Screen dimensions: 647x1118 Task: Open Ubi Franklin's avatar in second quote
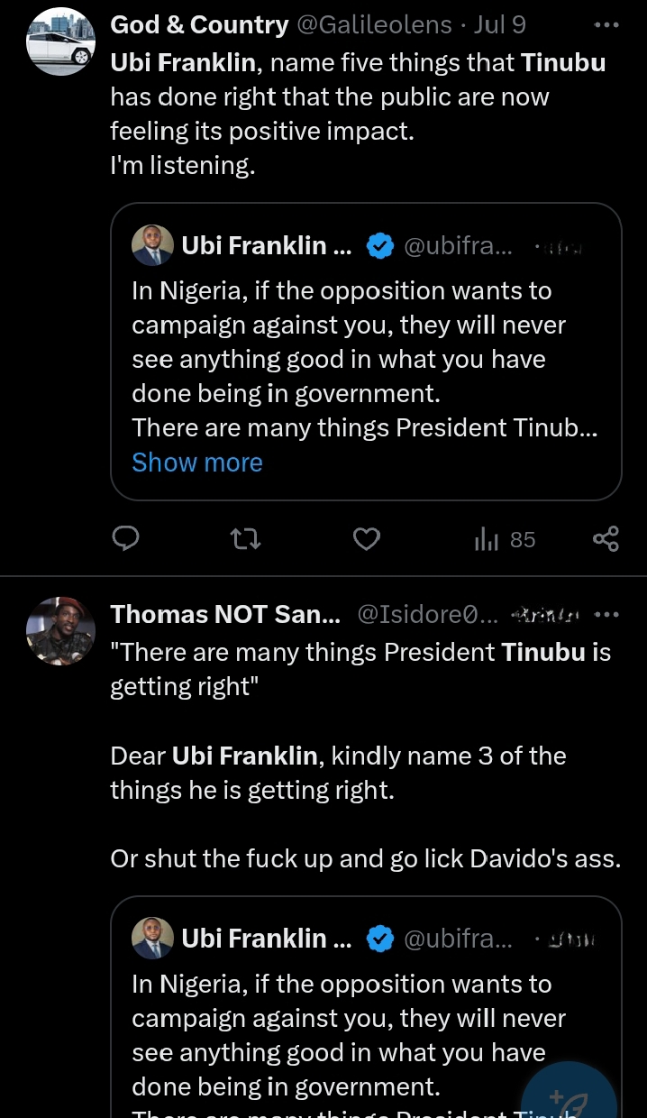click(x=152, y=939)
